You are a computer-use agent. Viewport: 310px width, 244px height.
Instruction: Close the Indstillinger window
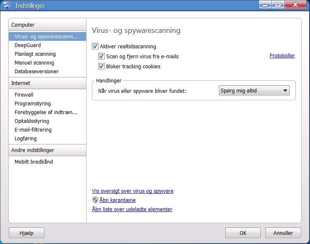(295, 5)
